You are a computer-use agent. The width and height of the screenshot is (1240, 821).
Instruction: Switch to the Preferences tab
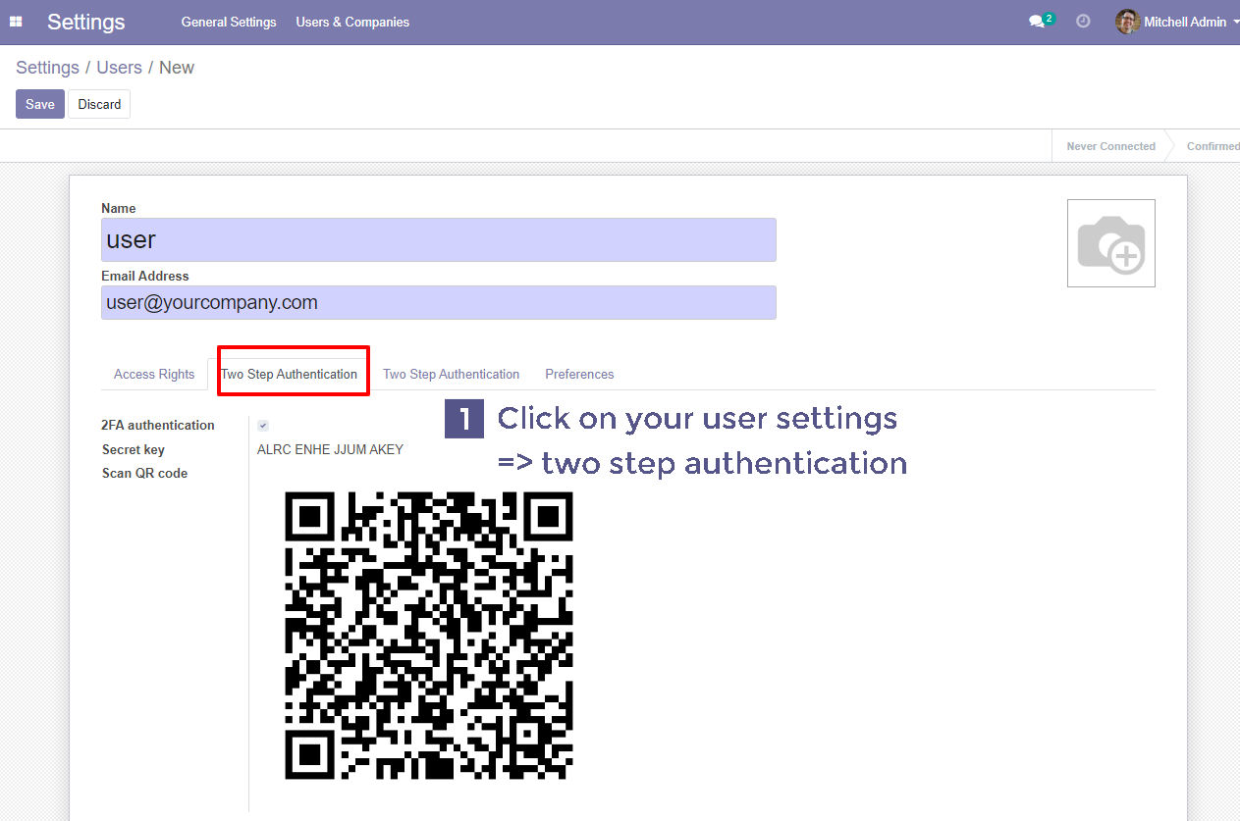pos(579,374)
